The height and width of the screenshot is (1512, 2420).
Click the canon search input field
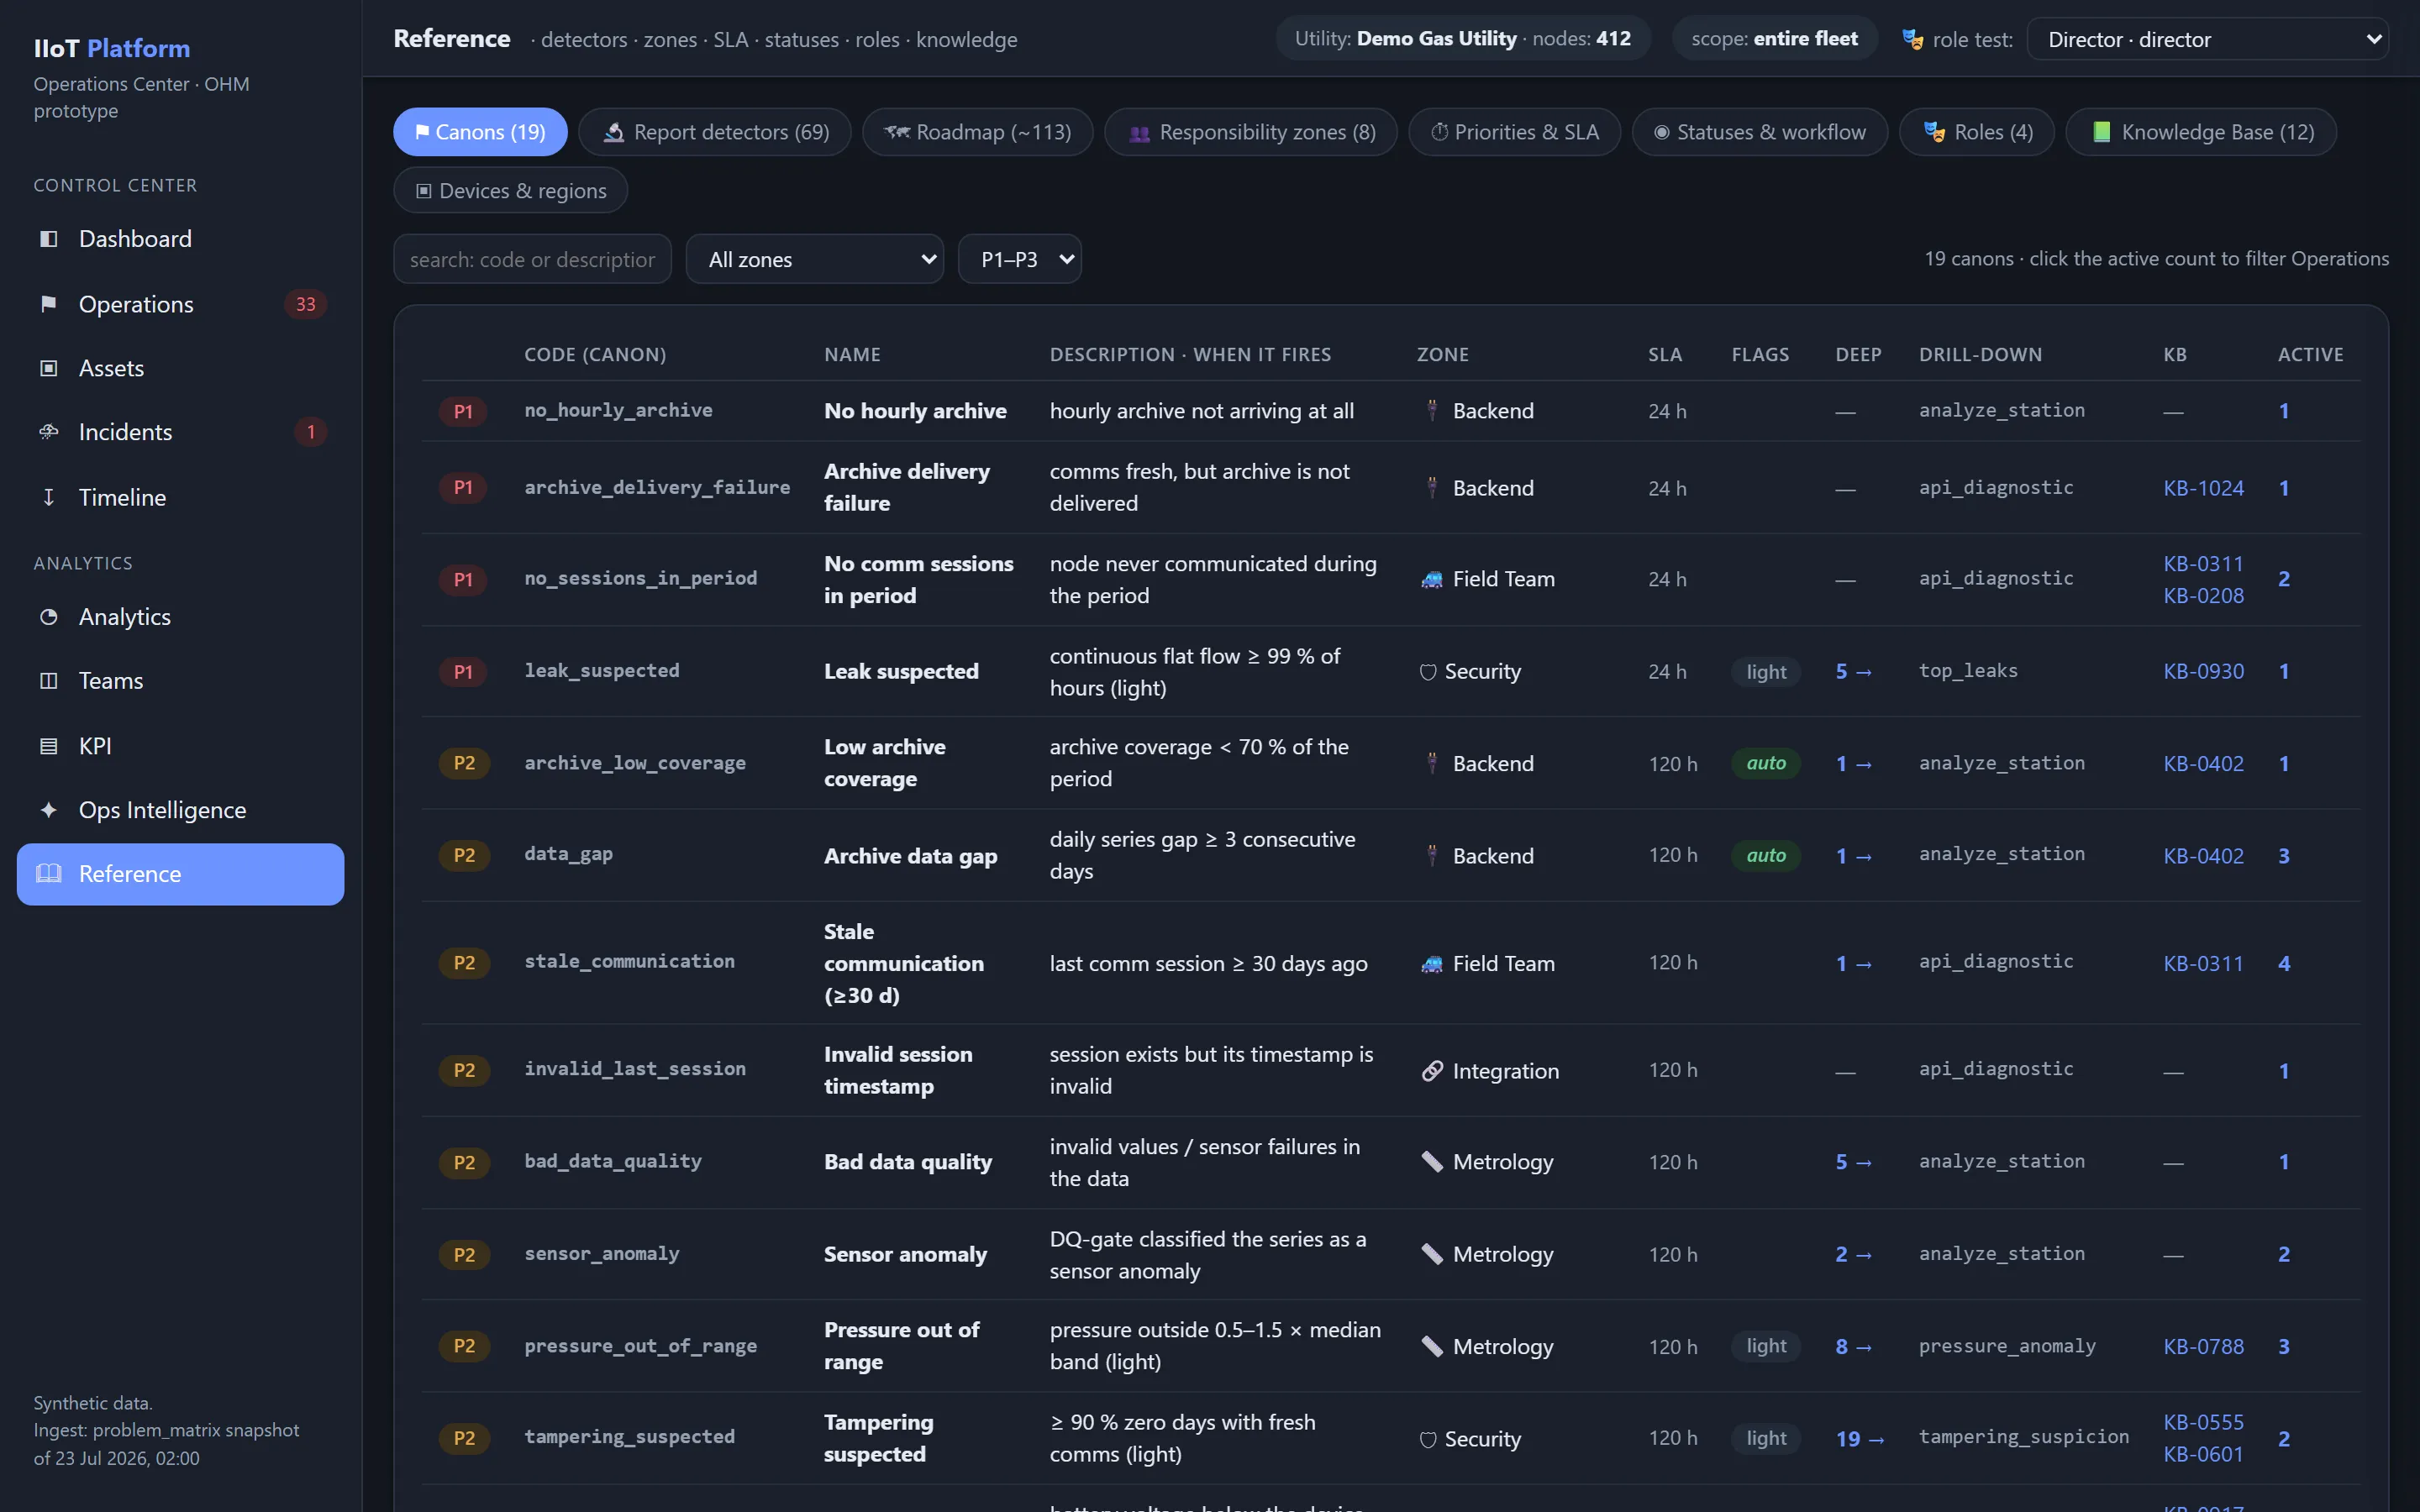click(532, 259)
